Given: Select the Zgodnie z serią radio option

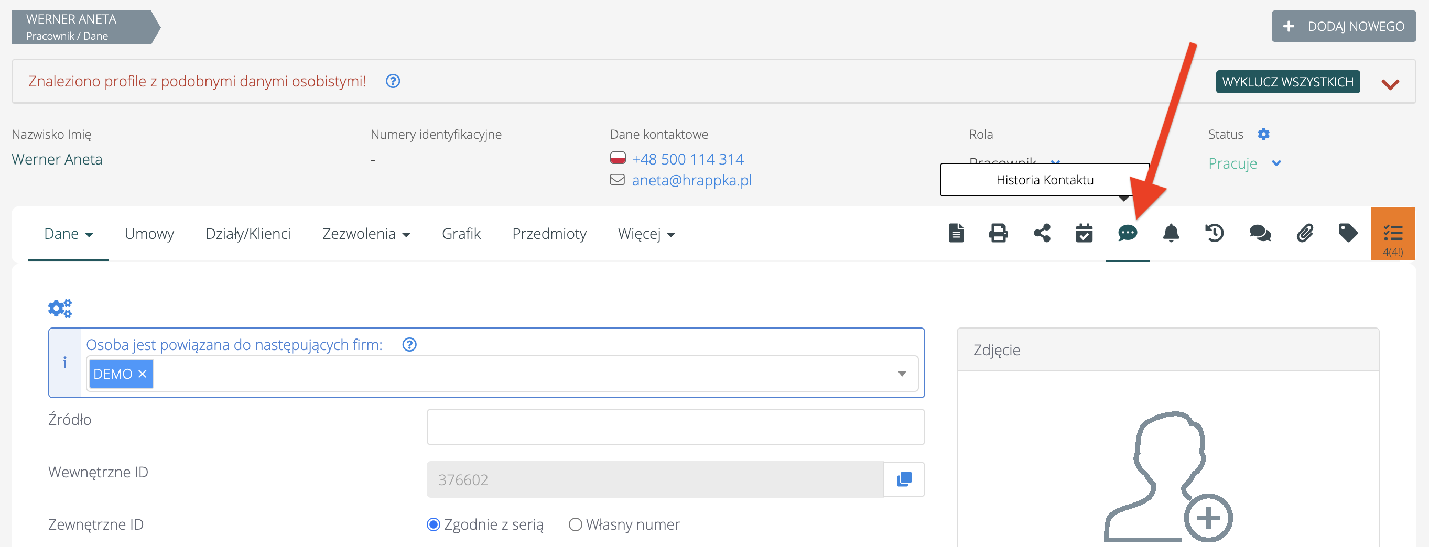Looking at the screenshot, I should point(433,524).
